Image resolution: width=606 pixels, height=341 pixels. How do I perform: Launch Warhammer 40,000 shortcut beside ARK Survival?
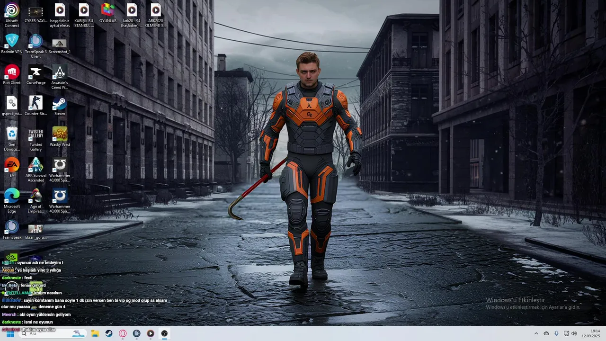point(60,170)
